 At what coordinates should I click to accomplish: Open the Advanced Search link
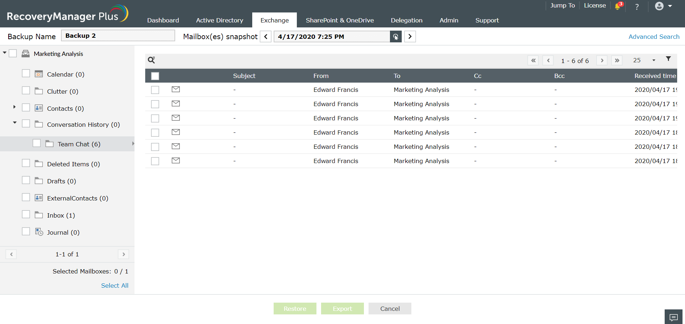(x=654, y=37)
